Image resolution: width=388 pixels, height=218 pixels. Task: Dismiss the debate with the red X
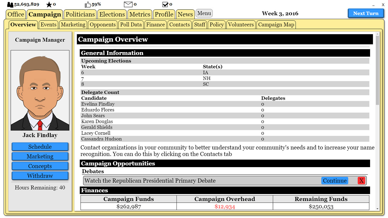point(361,180)
